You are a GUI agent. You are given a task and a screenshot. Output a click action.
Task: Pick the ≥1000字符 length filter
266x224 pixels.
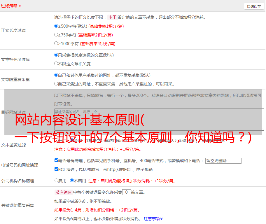click(56, 43)
